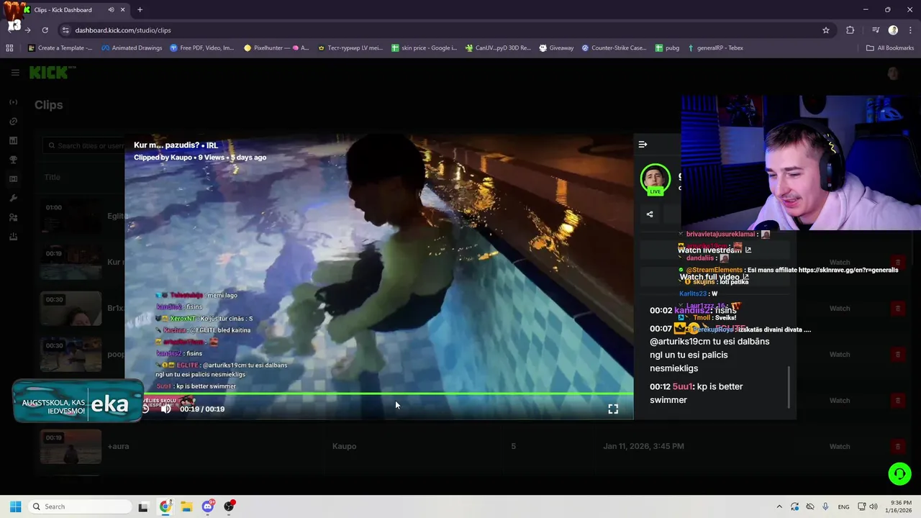Open the download sidebar icon
This screenshot has width=921, height=518.
point(13,237)
